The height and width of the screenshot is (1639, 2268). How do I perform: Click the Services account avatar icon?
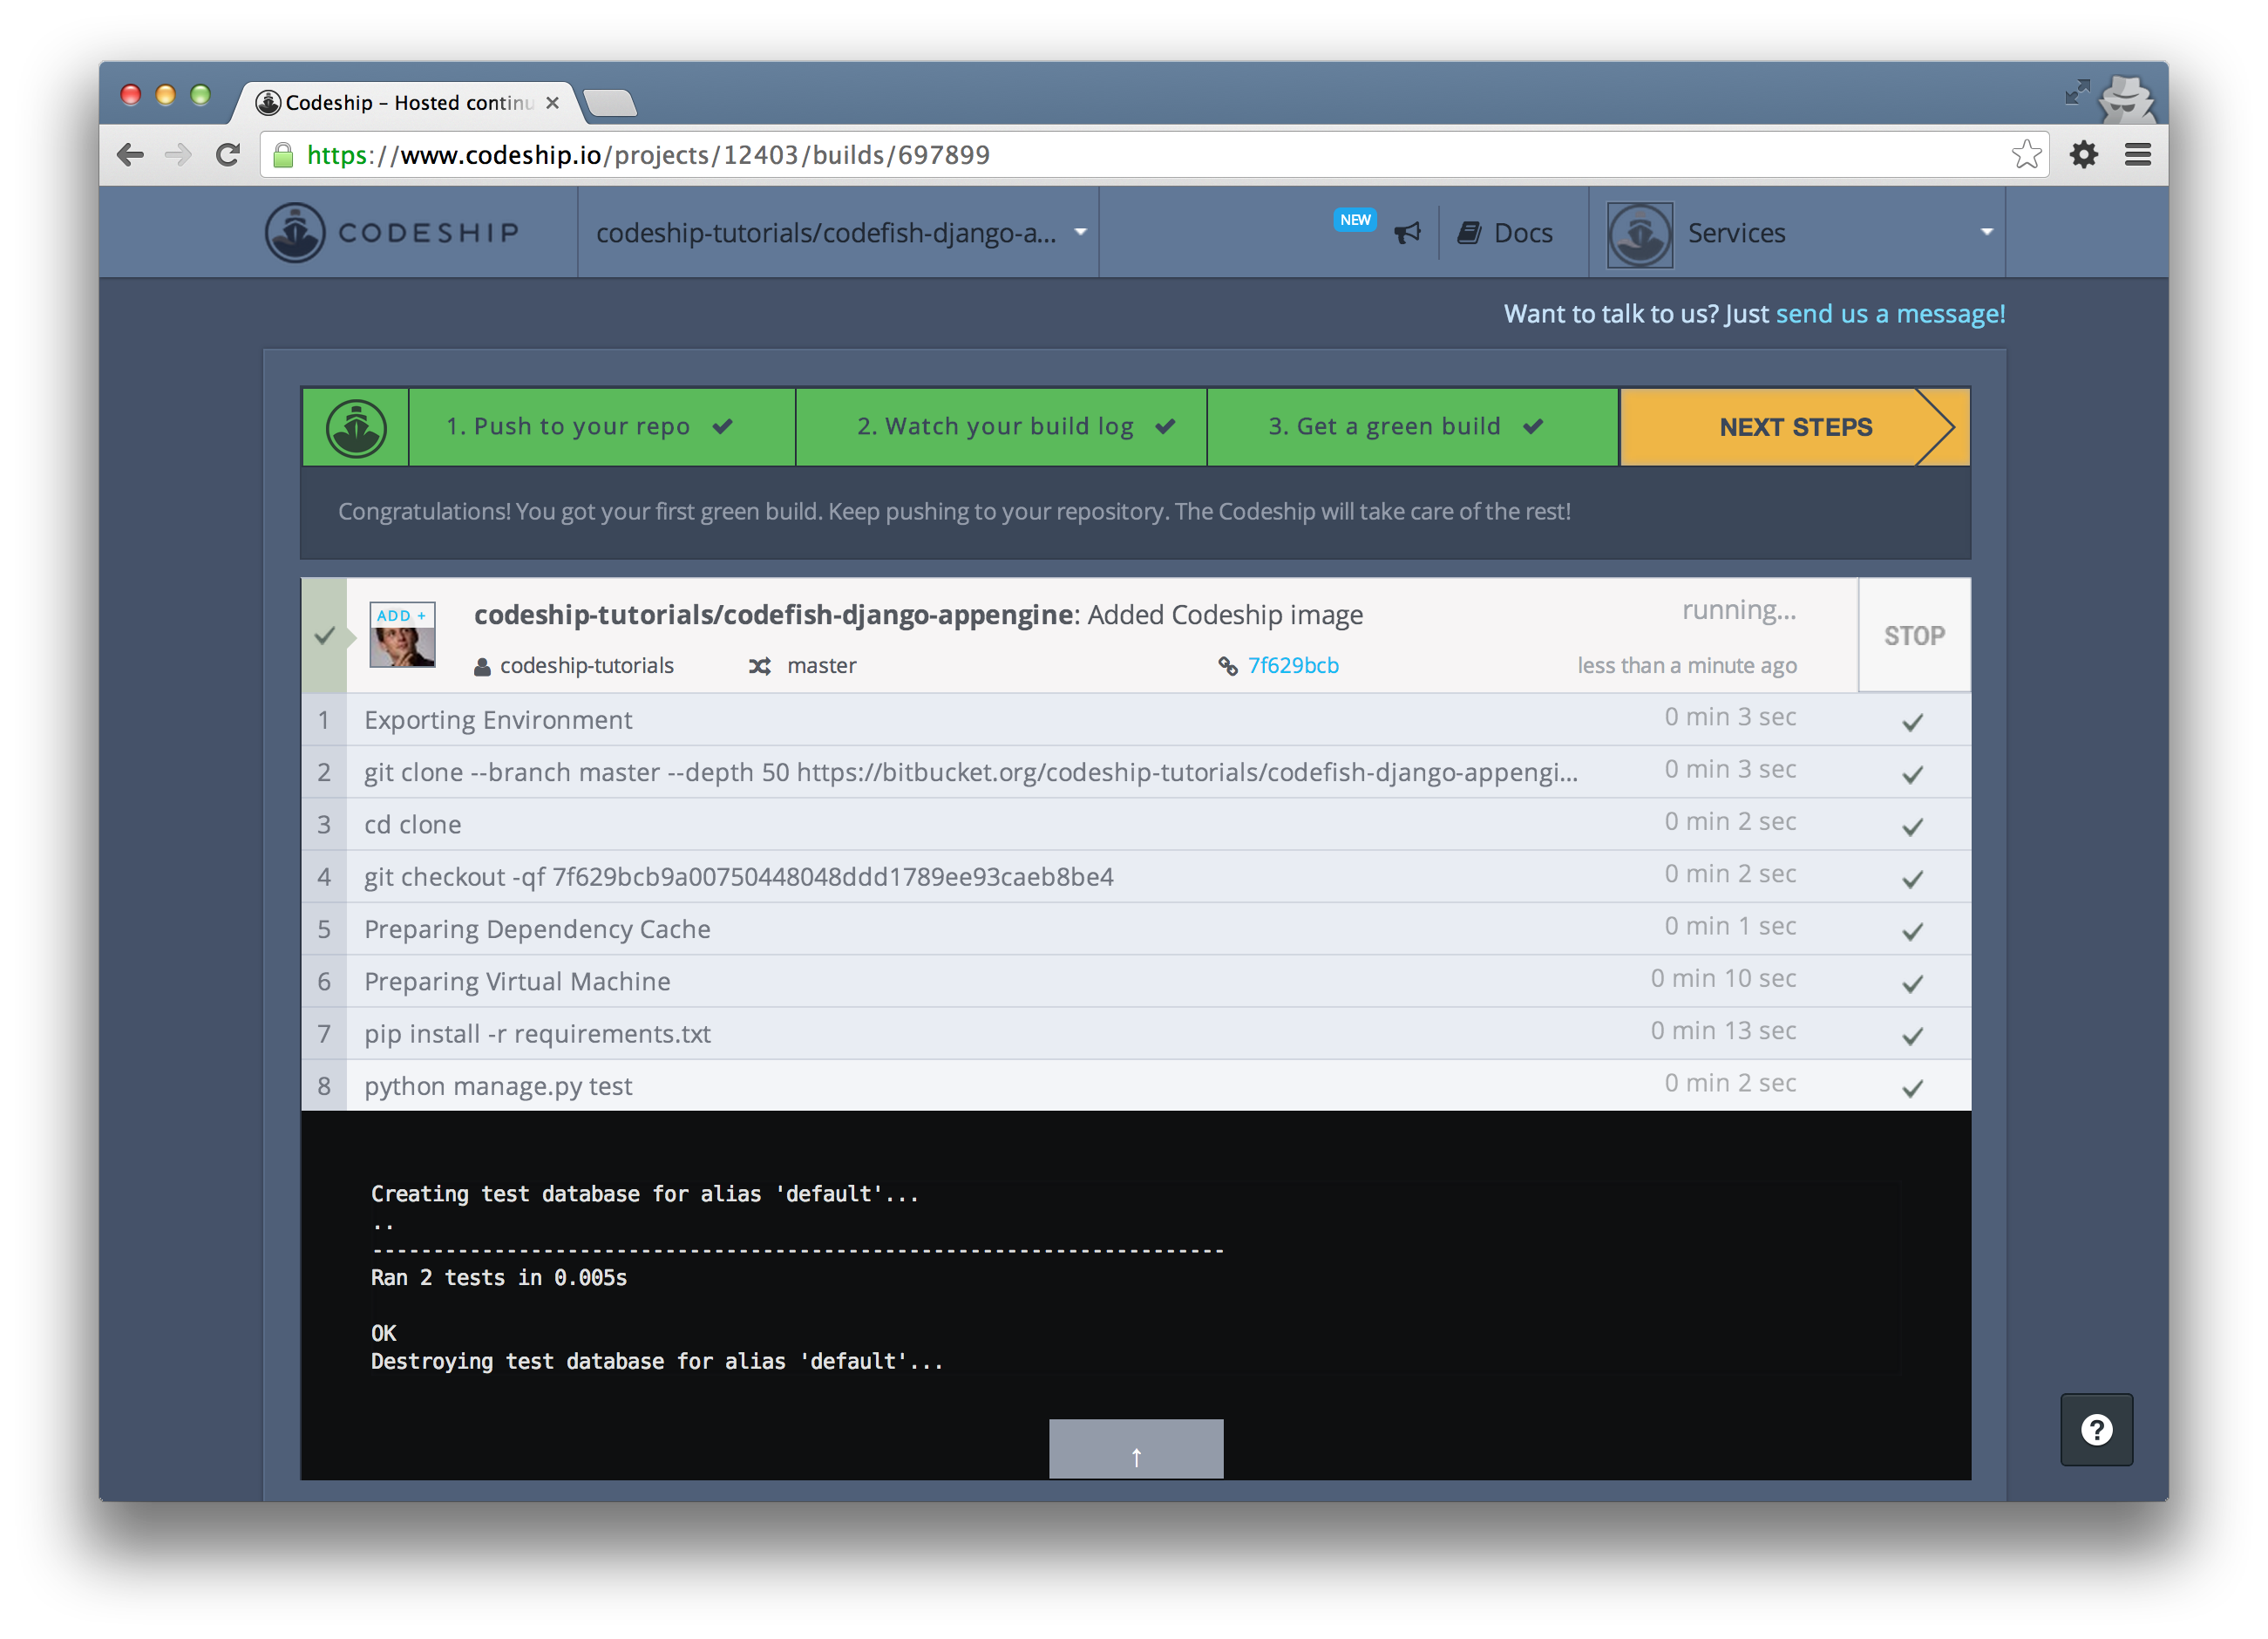(1639, 234)
